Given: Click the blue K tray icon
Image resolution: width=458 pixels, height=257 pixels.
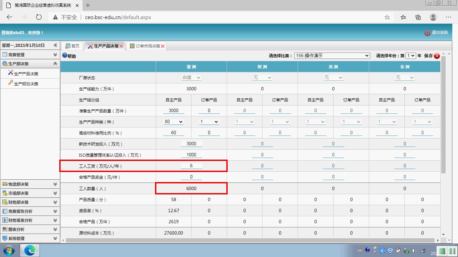Looking at the screenshot, I should (x=383, y=250).
